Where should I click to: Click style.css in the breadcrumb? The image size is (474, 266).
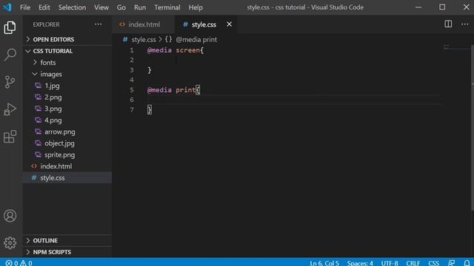click(144, 39)
